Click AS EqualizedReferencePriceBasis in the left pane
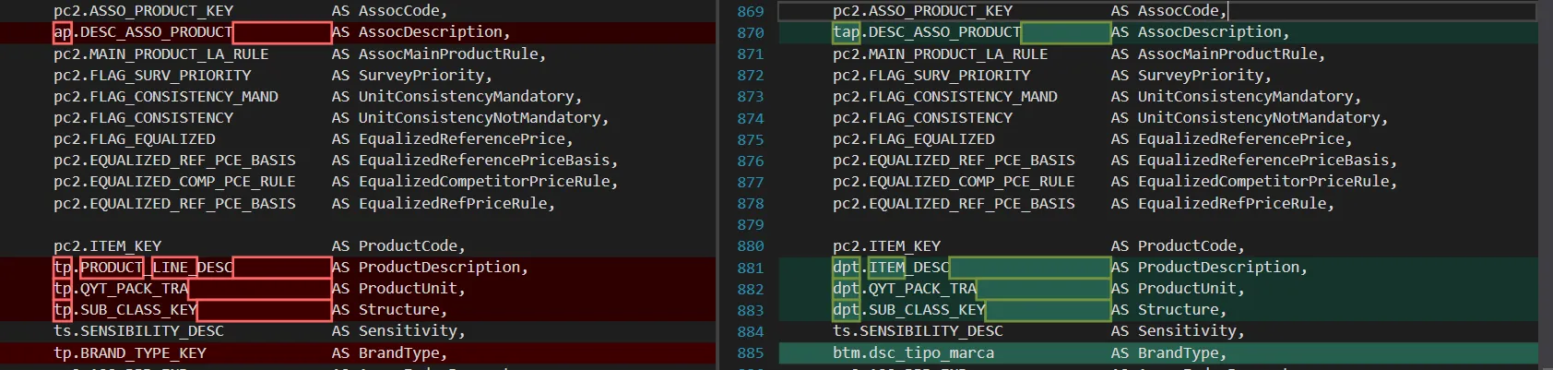Image resolution: width=1553 pixels, height=370 pixels. pyautogui.click(x=474, y=161)
